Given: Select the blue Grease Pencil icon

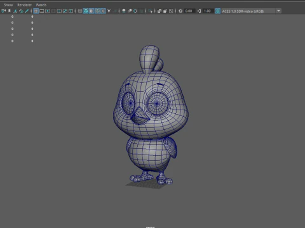Looking at the screenshot, I should coord(27,11).
